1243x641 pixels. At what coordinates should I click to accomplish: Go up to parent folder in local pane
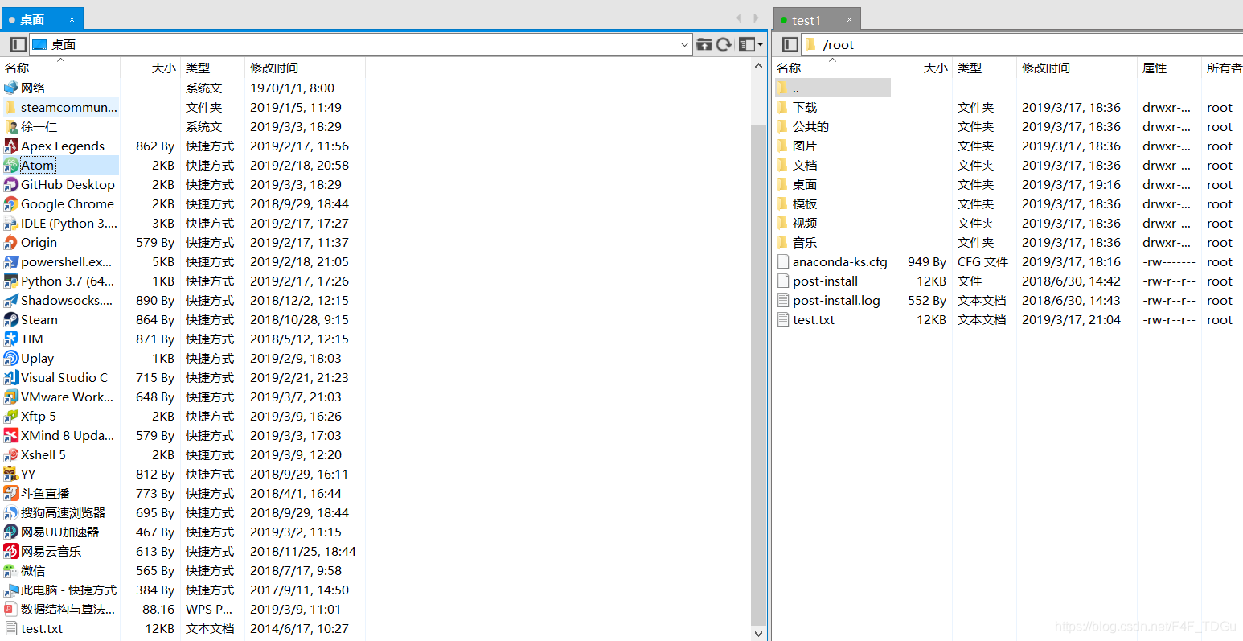click(x=704, y=44)
